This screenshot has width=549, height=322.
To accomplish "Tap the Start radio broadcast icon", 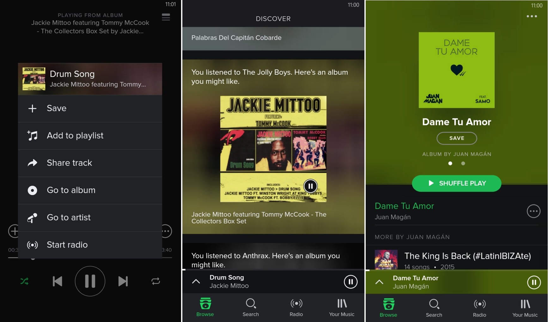I will [x=32, y=245].
